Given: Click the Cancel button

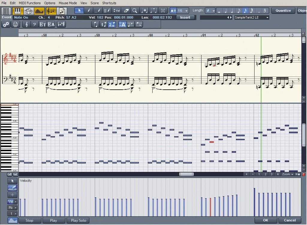Looking at the screenshot, I should coord(290,220).
